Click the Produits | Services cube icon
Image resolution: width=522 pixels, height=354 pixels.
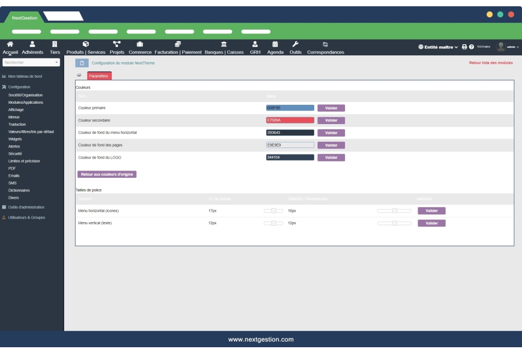(x=86, y=45)
